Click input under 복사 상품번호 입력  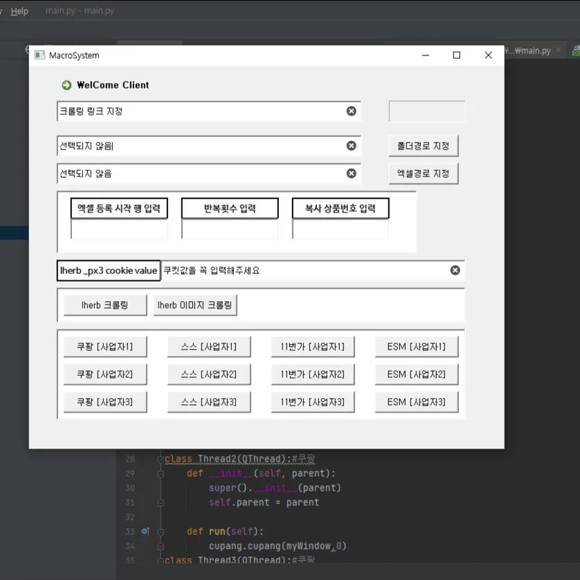(x=341, y=229)
